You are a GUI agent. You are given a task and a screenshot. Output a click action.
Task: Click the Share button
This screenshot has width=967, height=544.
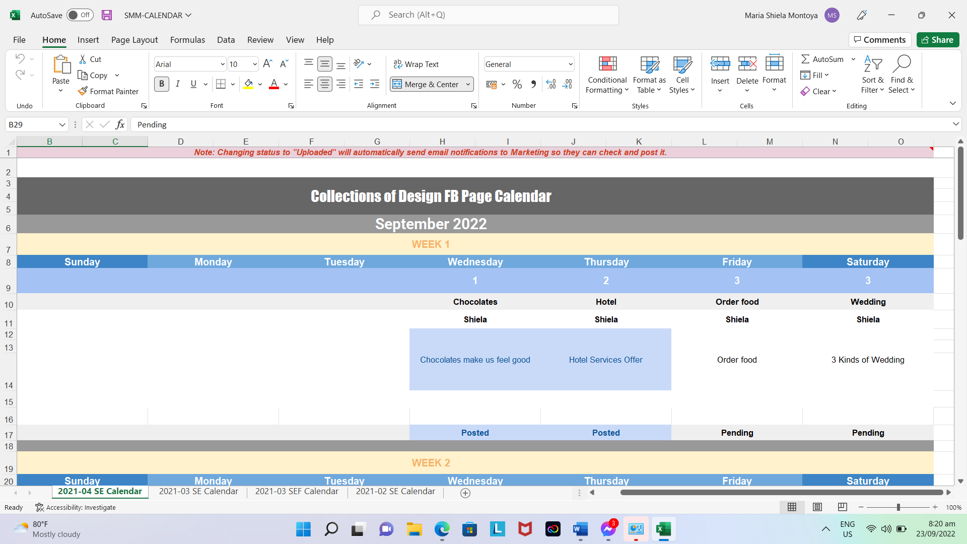[938, 40]
